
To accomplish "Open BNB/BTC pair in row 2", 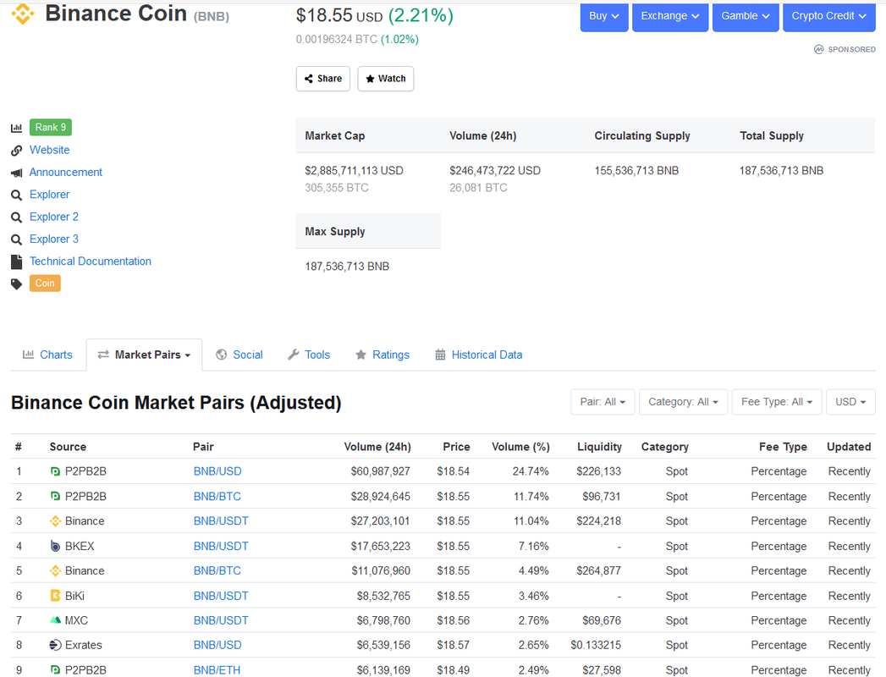I will [x=217, y=496].
